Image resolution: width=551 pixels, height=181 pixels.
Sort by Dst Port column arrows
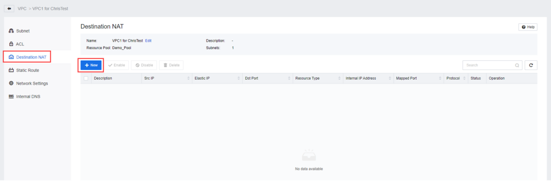click(290, 78)
